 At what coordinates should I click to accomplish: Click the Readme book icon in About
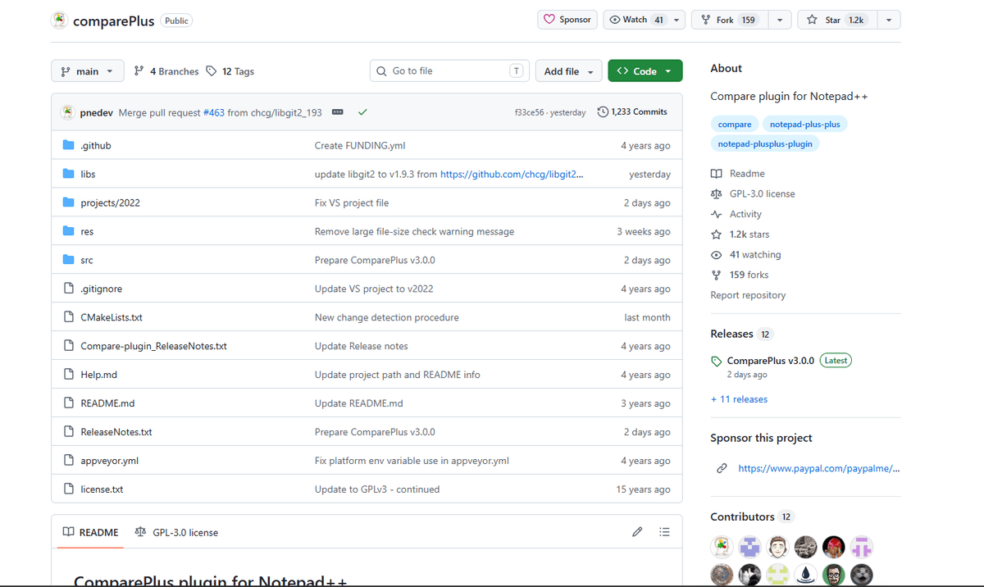(x=717, y=174)
